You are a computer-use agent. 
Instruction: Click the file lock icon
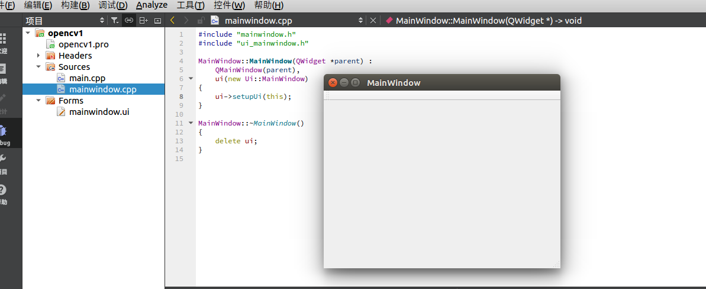(201, 20)
